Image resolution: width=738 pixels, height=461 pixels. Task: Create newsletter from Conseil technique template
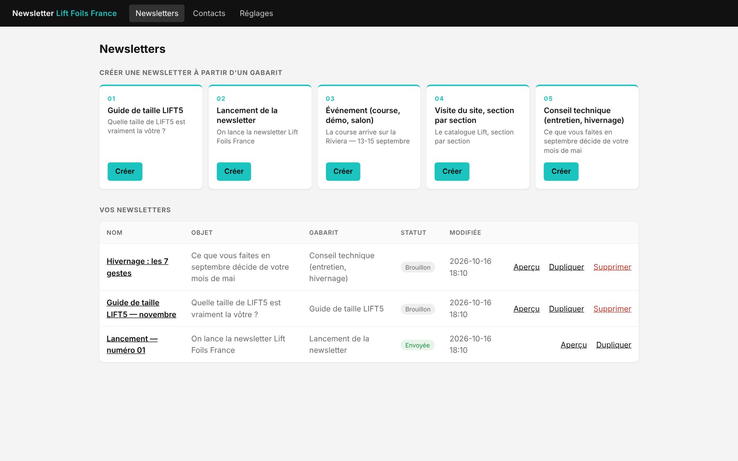(x=561, y=171)
